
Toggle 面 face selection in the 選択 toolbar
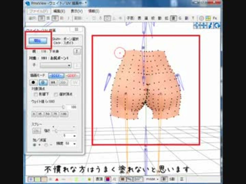pyautogui.click(x=48, y=18)
